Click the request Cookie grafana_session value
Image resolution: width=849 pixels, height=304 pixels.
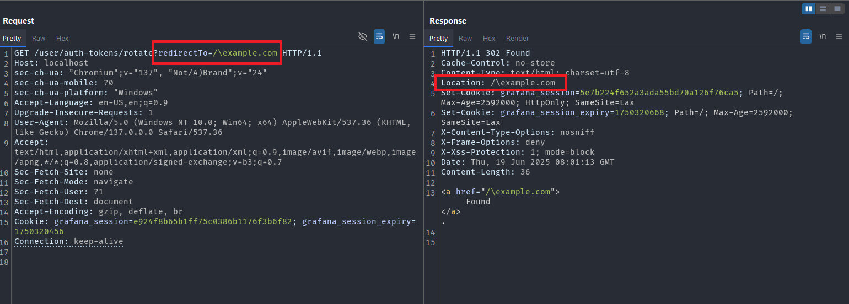coord(212,222)
